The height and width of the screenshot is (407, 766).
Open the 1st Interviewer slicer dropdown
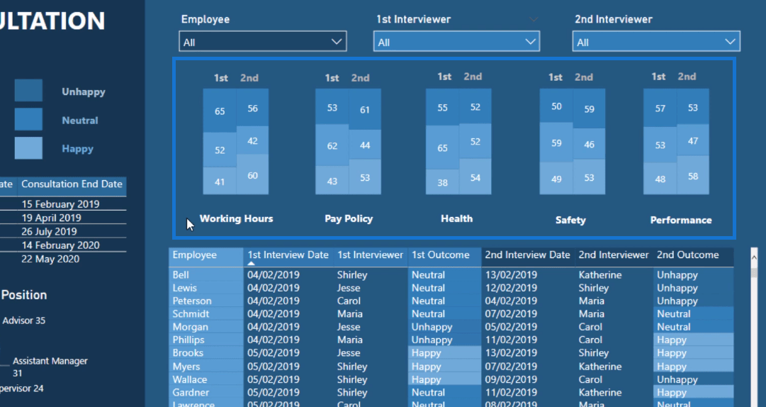456,42
